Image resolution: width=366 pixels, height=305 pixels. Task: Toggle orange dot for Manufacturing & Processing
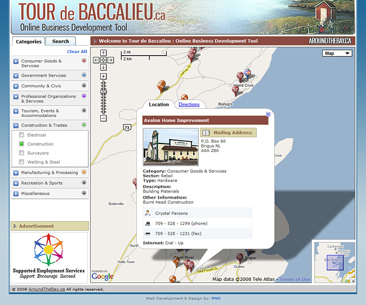coord(84,172)
